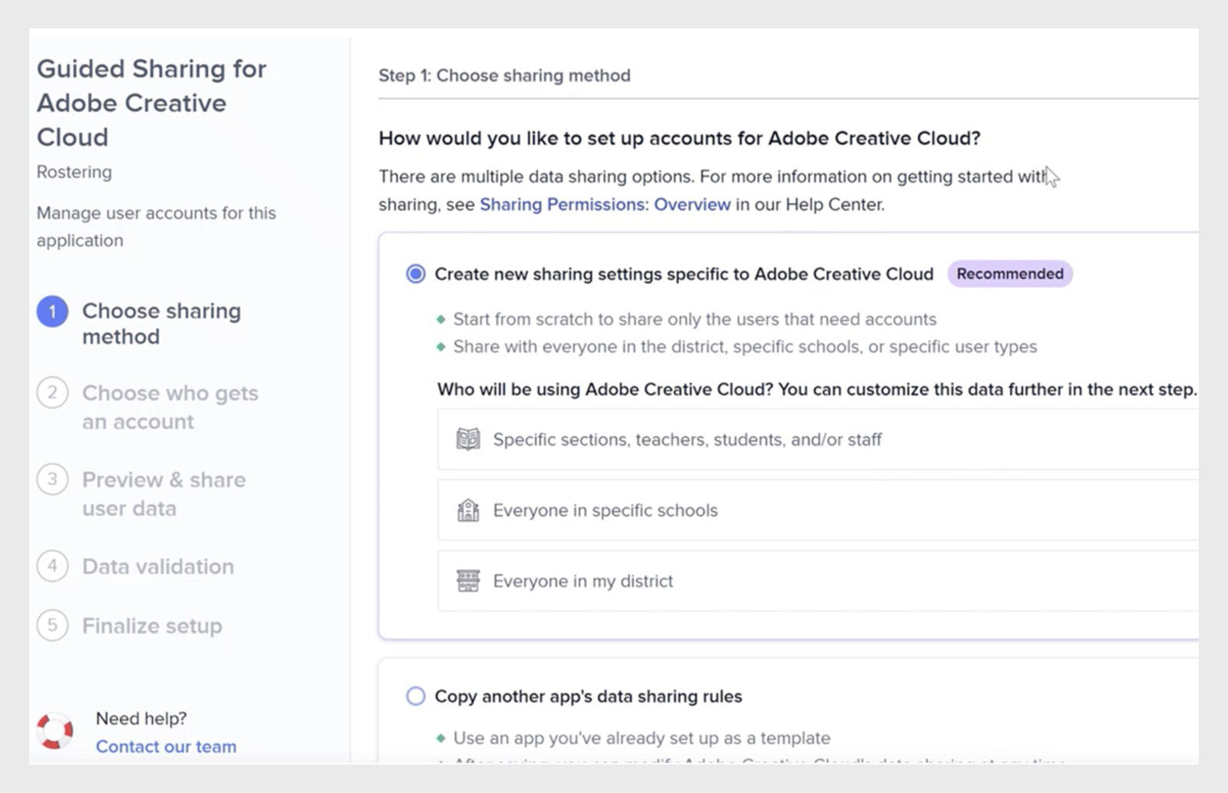Click 'Who will be using Adobe Creative Cloud?' text
Viewport: 1228px width, 793px height.
pyautogui.click(x=605, y=389)
